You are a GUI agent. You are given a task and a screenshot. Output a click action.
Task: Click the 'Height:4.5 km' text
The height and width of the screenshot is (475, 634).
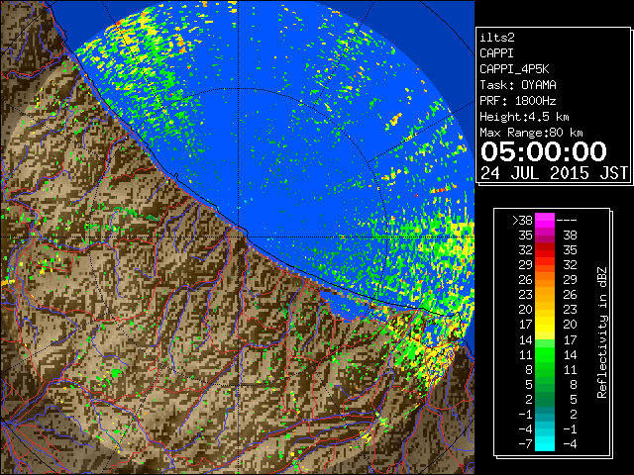click(524, 117)
